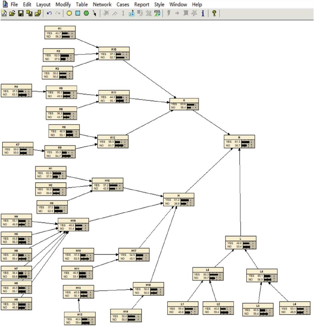This screenshot has height=327, width=315.
Task: Pick the arrow link tool
Action: click(x=95, y=14)
